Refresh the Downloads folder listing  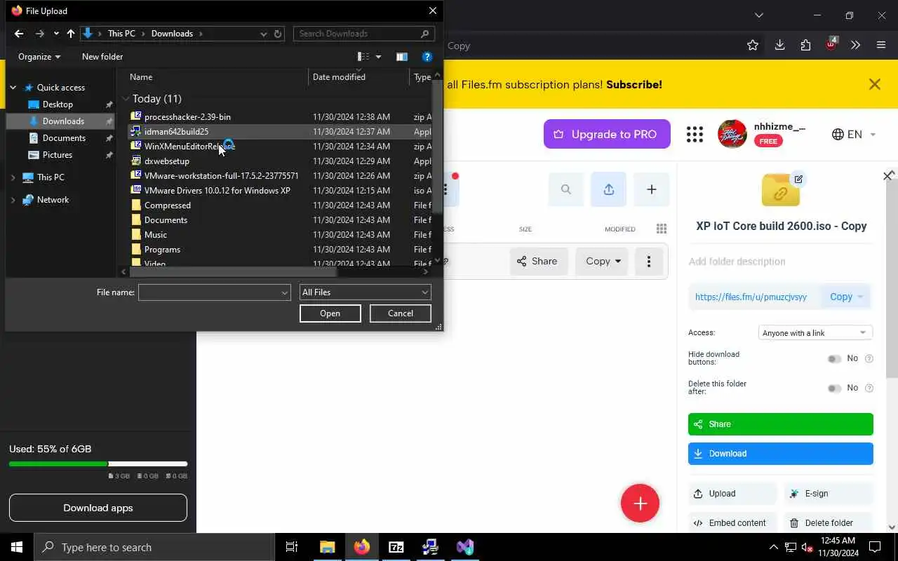click(x=278, y=34)
